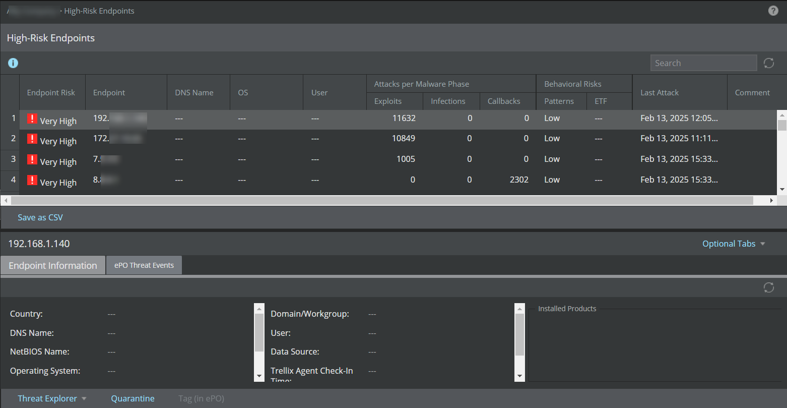The width and height of the screenshot is (787, 408).
Task: Click scrollbar thumb beside Country details
Action: tap(259, 333)
